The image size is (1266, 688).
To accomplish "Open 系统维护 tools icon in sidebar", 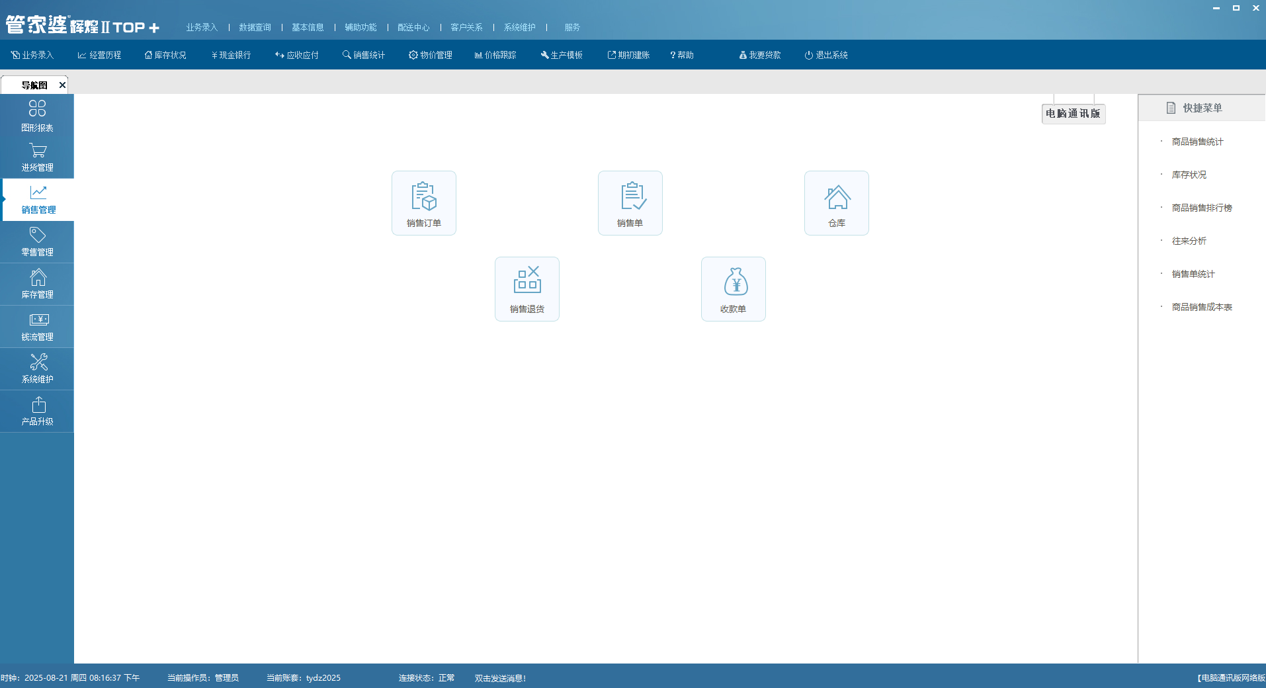I will pos(37,369).
